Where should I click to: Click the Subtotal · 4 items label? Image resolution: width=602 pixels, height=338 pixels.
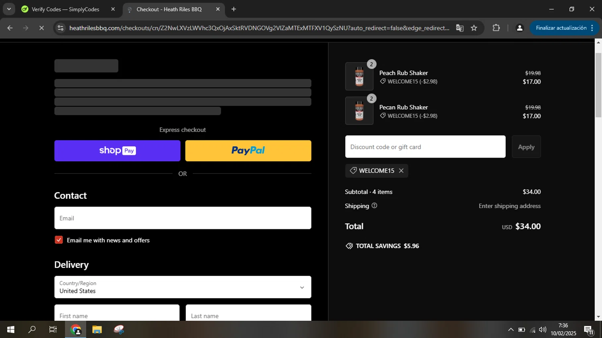368,192
